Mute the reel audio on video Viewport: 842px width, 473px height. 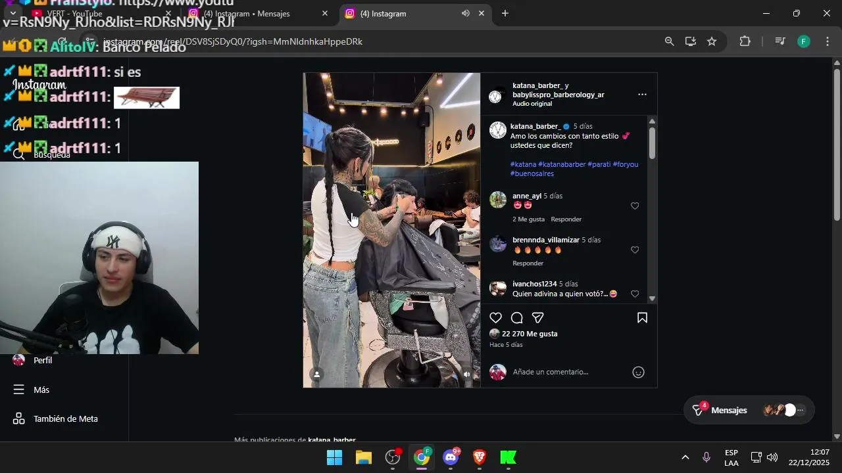tap(467, 374)
